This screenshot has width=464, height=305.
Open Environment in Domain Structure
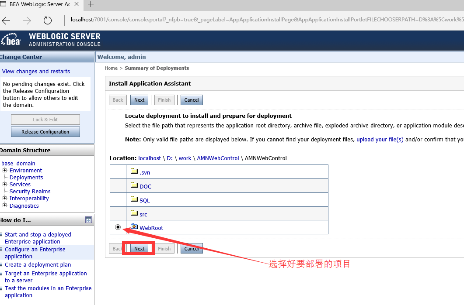point(26,170)
